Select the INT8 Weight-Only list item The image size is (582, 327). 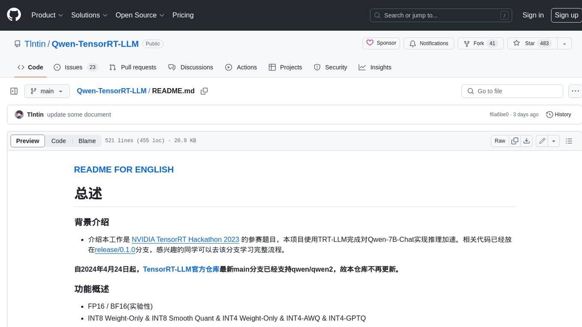click(227, 318)
